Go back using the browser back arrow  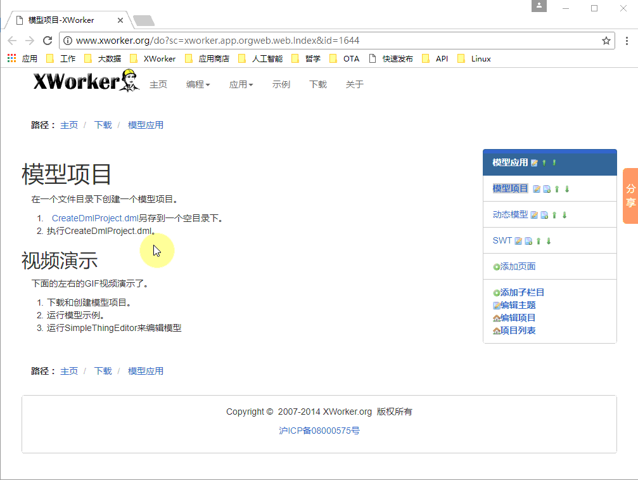12,41
